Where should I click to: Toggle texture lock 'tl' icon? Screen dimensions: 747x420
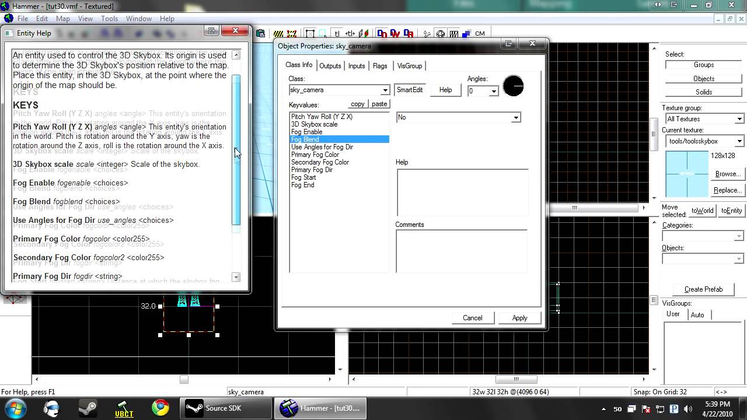pyautogui.click(x=337, y=33)
